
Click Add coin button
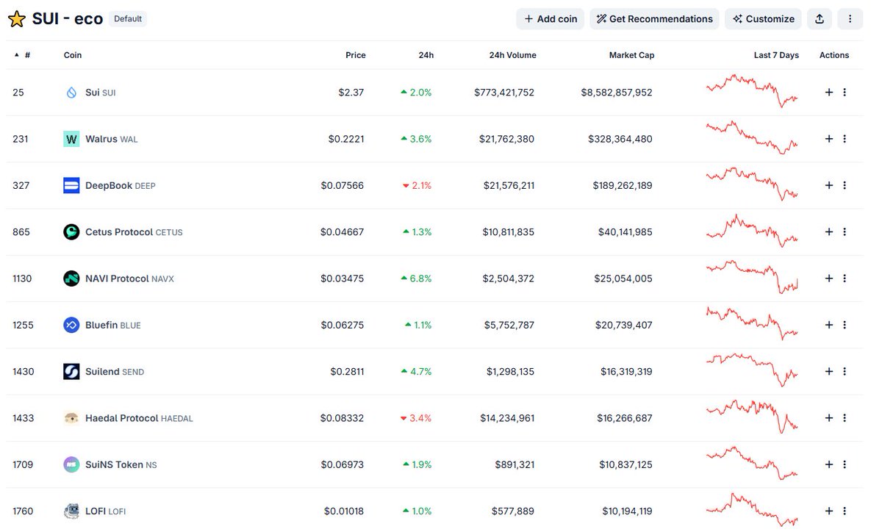coord(551,19)
